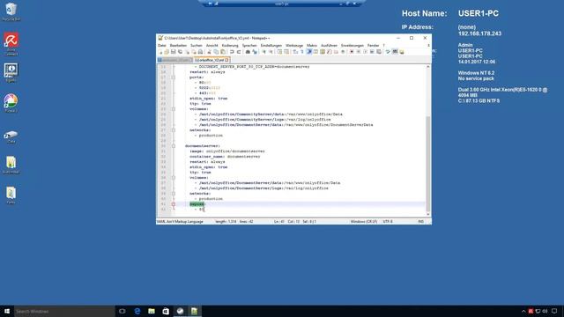
Task: Toggle synchronized vertical scrolling icon
Action: pyautogui.click(x=279, y=52)
